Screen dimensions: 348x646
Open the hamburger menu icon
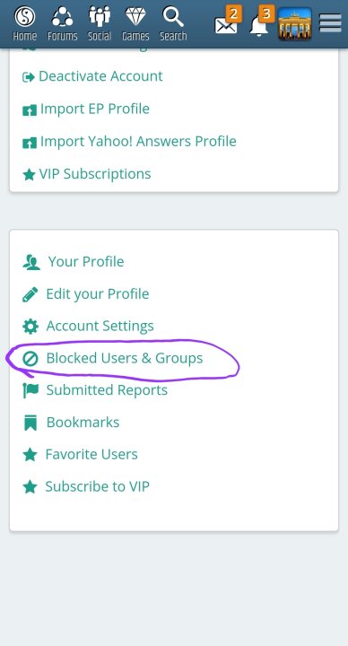tap(330, 23)
